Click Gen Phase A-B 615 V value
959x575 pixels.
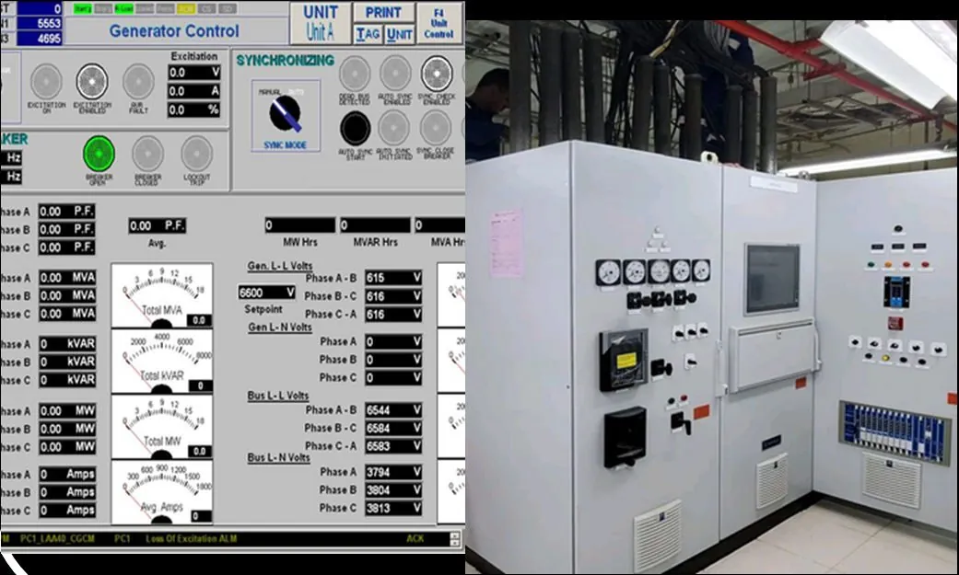tap(393, 278)
